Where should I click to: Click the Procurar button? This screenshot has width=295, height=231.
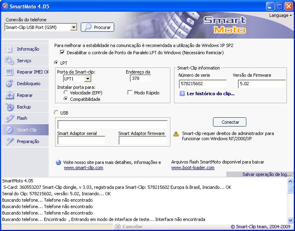pyautogui.click(x=97, y=27)
